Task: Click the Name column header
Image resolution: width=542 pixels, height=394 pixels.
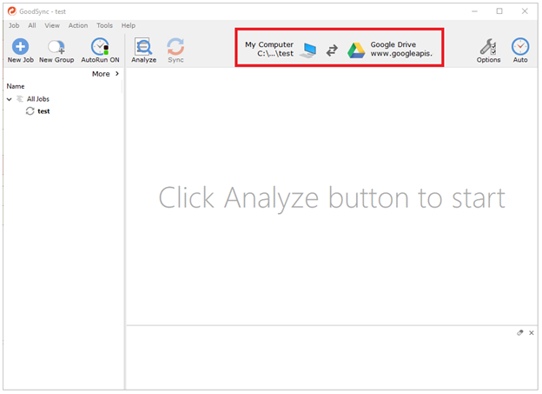Action: (16, 86)
